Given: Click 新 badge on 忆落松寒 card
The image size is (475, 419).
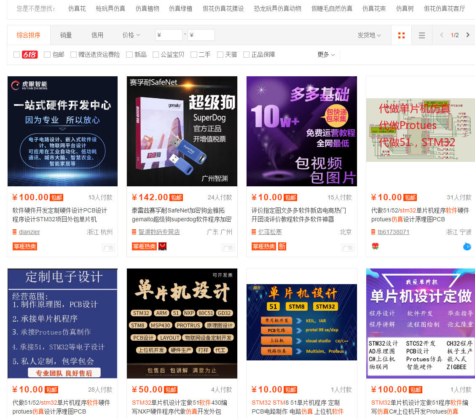Looking at the screenshot, I should (x=282, y=246).
